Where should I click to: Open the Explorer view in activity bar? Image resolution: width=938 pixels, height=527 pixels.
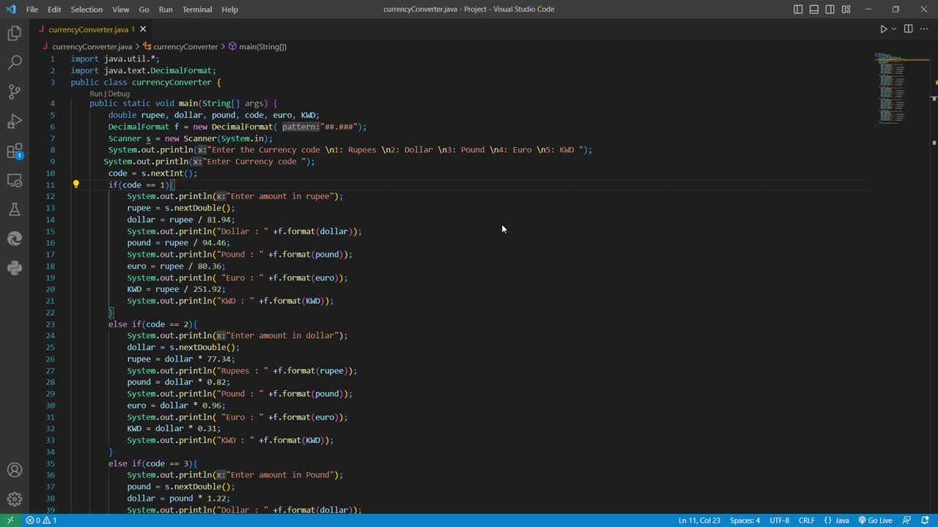(15, 34)
